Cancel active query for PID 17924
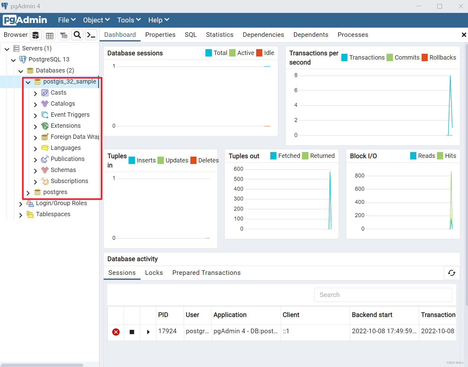 point(132,332)
